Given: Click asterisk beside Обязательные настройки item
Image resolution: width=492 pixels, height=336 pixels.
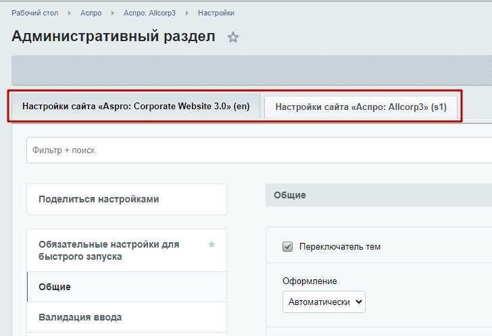Looking at the screenshot, I should 212,244.
